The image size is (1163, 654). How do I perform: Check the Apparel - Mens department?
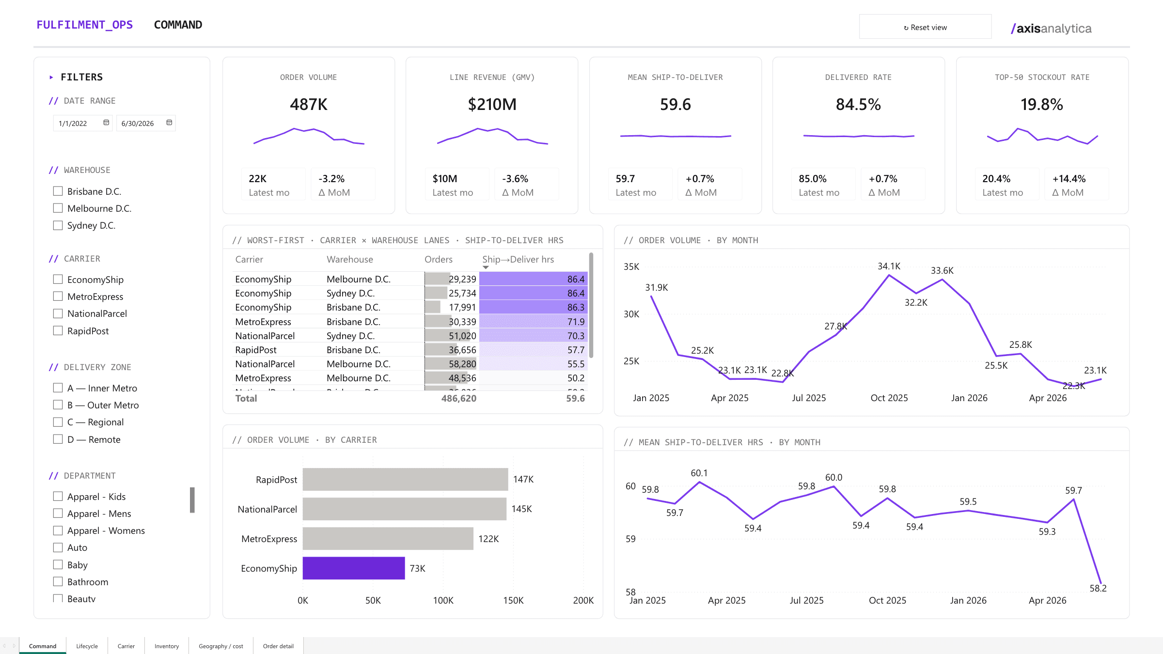[x=58, y=514]
